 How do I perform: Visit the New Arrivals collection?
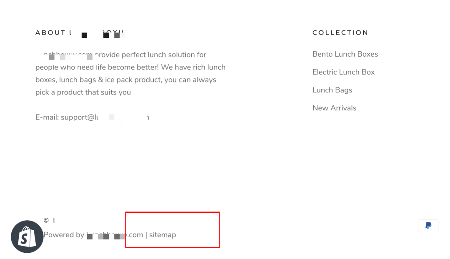tap(334, 108)
